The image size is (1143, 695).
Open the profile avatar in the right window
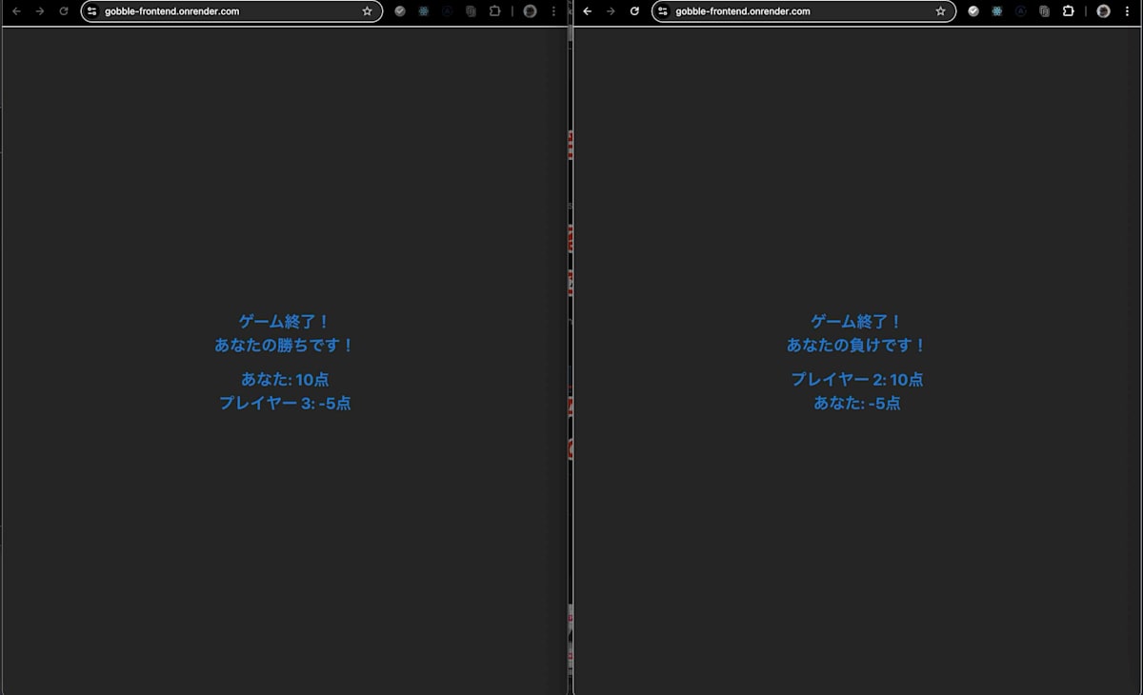coord(1104,11)
